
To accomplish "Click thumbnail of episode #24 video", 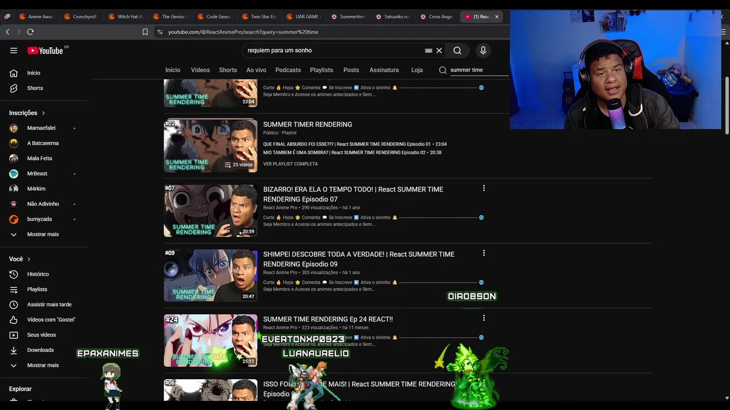I will tap(210, 341).
